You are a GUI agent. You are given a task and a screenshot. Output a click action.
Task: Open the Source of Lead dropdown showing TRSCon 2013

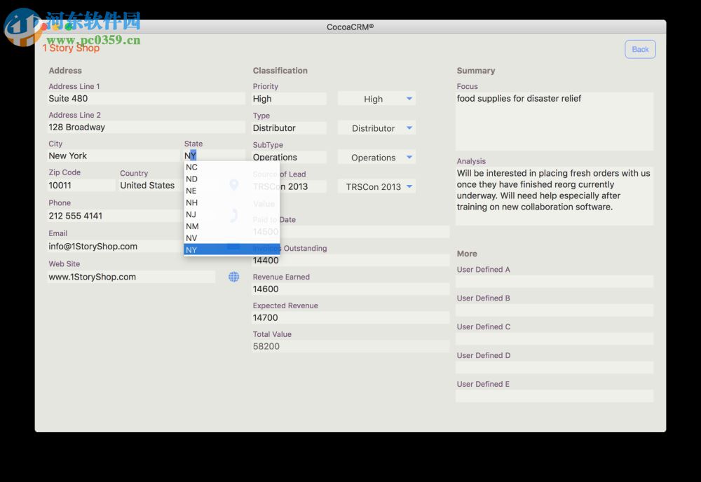[x=376, y=186]
